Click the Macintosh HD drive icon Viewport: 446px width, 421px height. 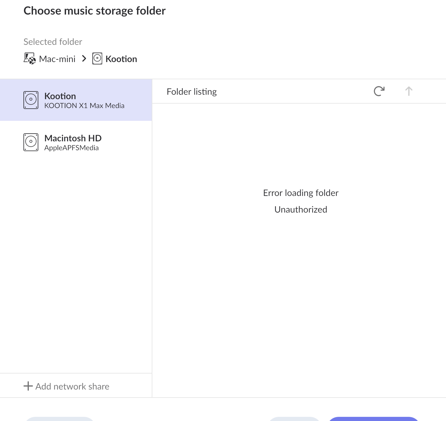coord(31,142)
